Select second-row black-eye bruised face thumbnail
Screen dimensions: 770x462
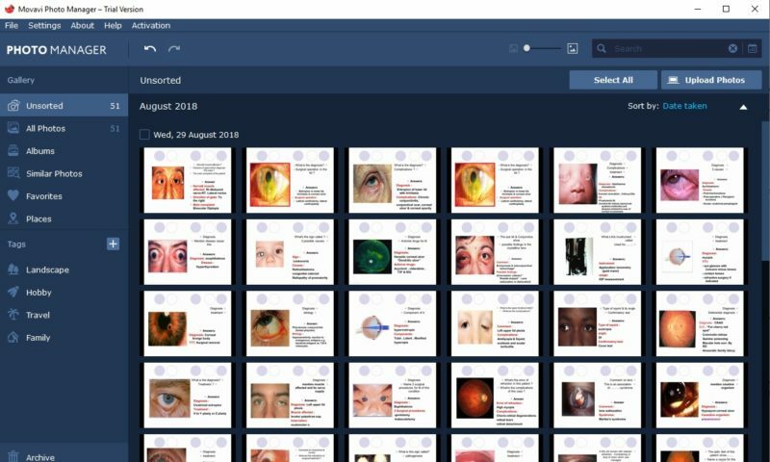[x=495, y=252]
